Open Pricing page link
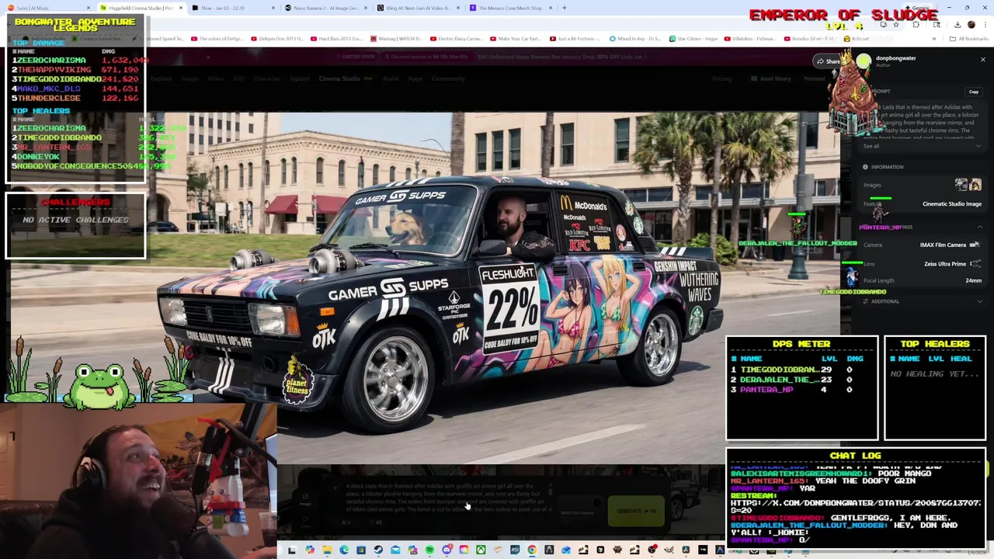The height and width of the screenshot is (559, 994). 722,78
